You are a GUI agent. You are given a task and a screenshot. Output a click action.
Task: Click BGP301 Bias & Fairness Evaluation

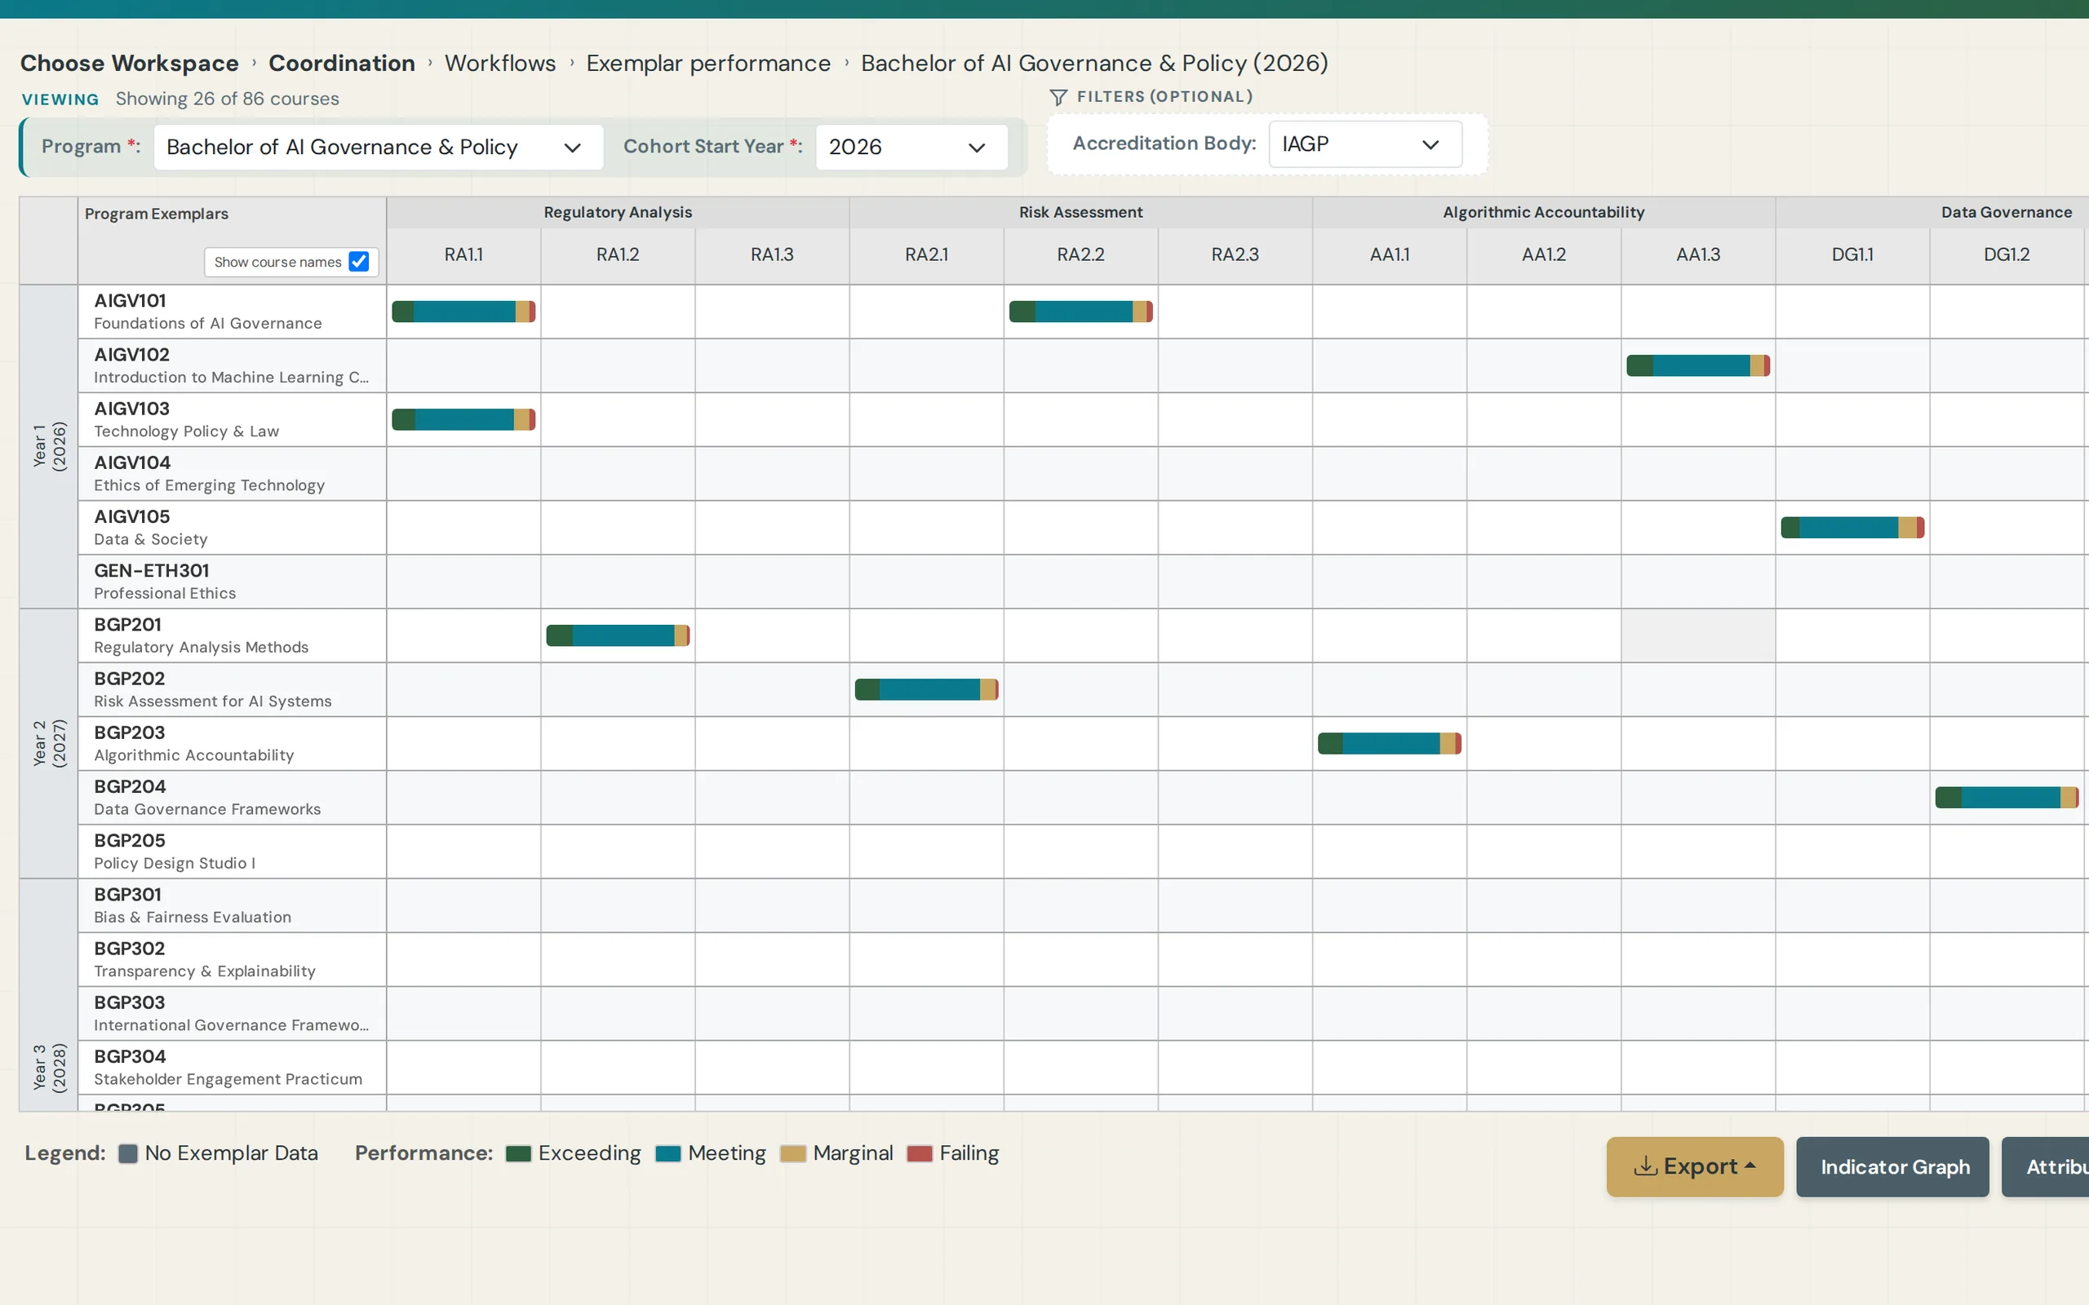tap(232, 905)
